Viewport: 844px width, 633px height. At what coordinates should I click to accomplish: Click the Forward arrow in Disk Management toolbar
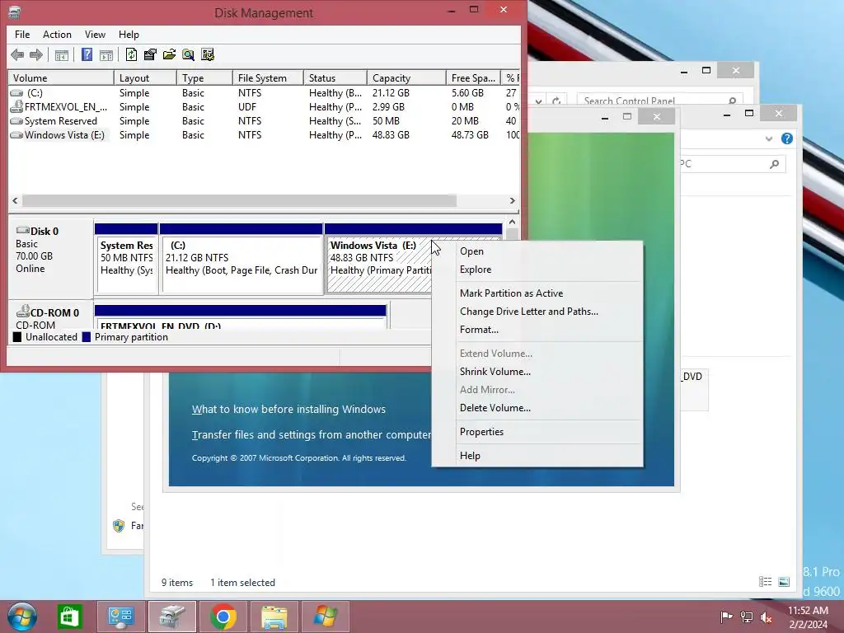(36, 54)
